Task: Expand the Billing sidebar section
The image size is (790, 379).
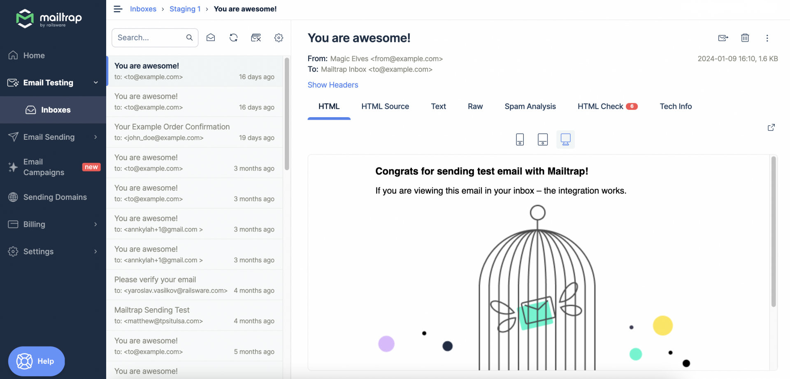Action: (x=95, y=224)
